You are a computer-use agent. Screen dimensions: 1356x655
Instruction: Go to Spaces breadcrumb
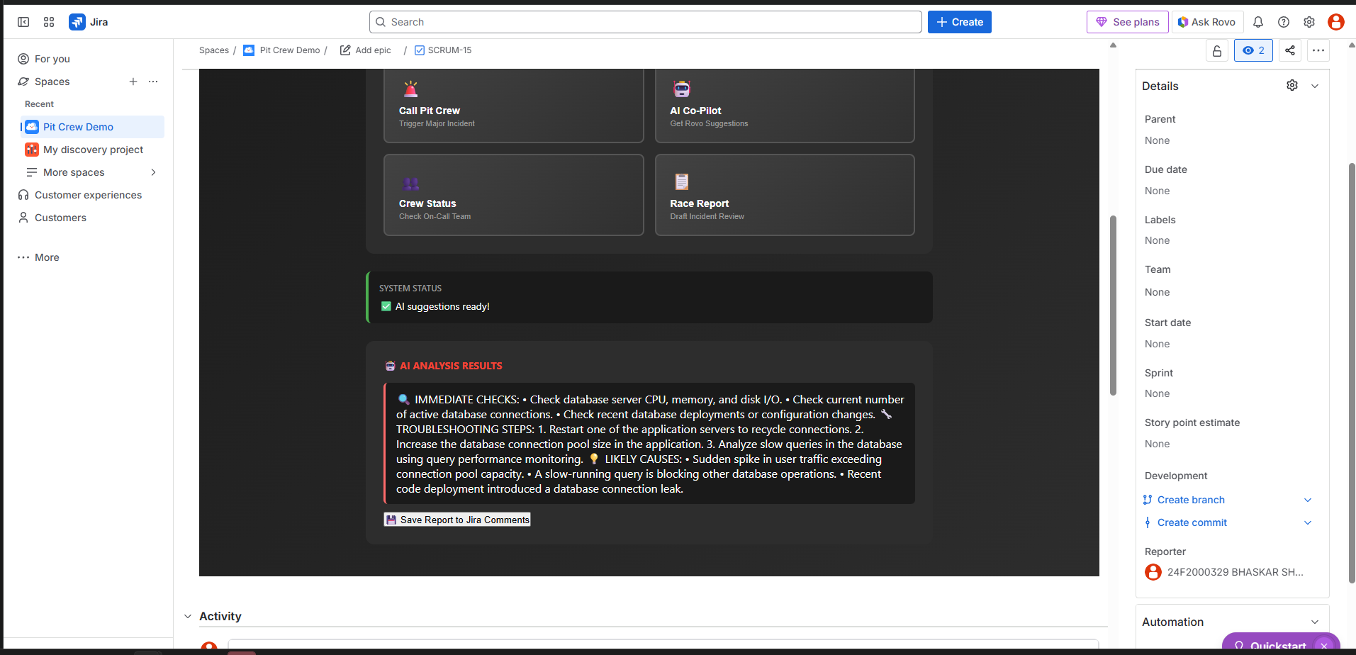point(214,50)
